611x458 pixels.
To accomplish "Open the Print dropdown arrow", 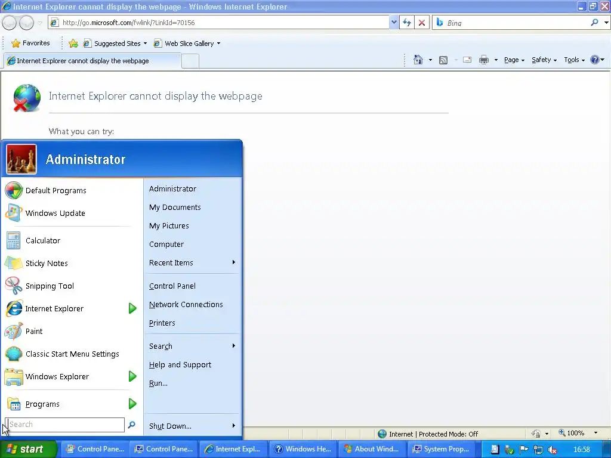I will pos(496,60).
